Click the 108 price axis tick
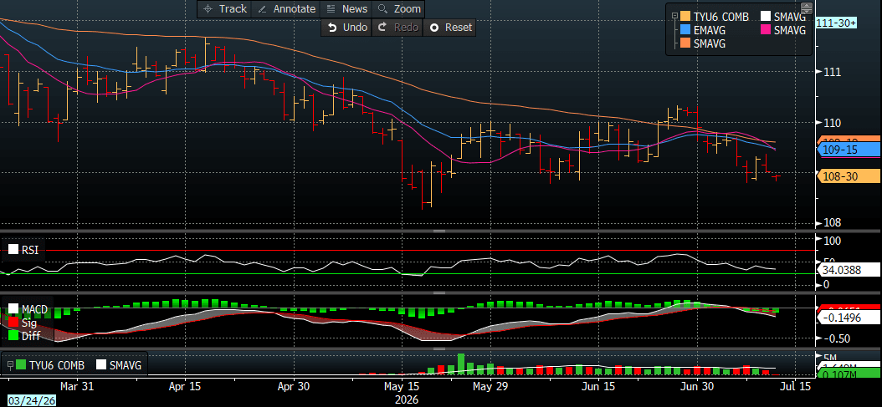 832,222
